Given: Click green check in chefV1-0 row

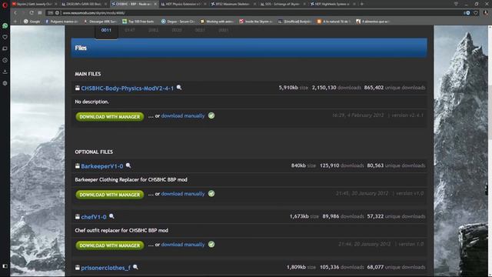Looking at the screenshot, I should pos(211,245).
